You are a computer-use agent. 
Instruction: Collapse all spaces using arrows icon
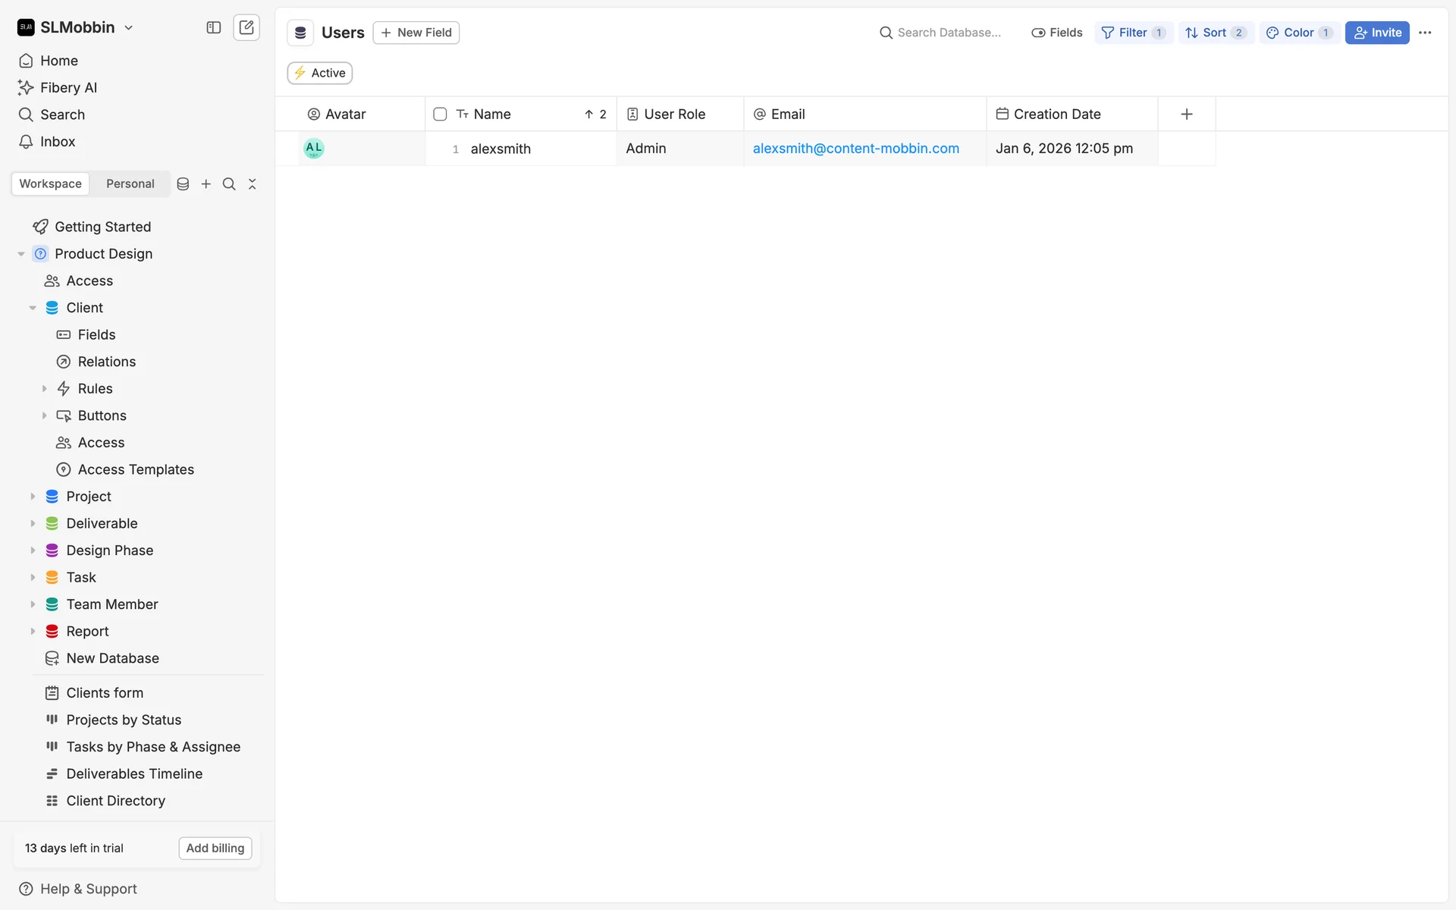click(x=253, y=184)
